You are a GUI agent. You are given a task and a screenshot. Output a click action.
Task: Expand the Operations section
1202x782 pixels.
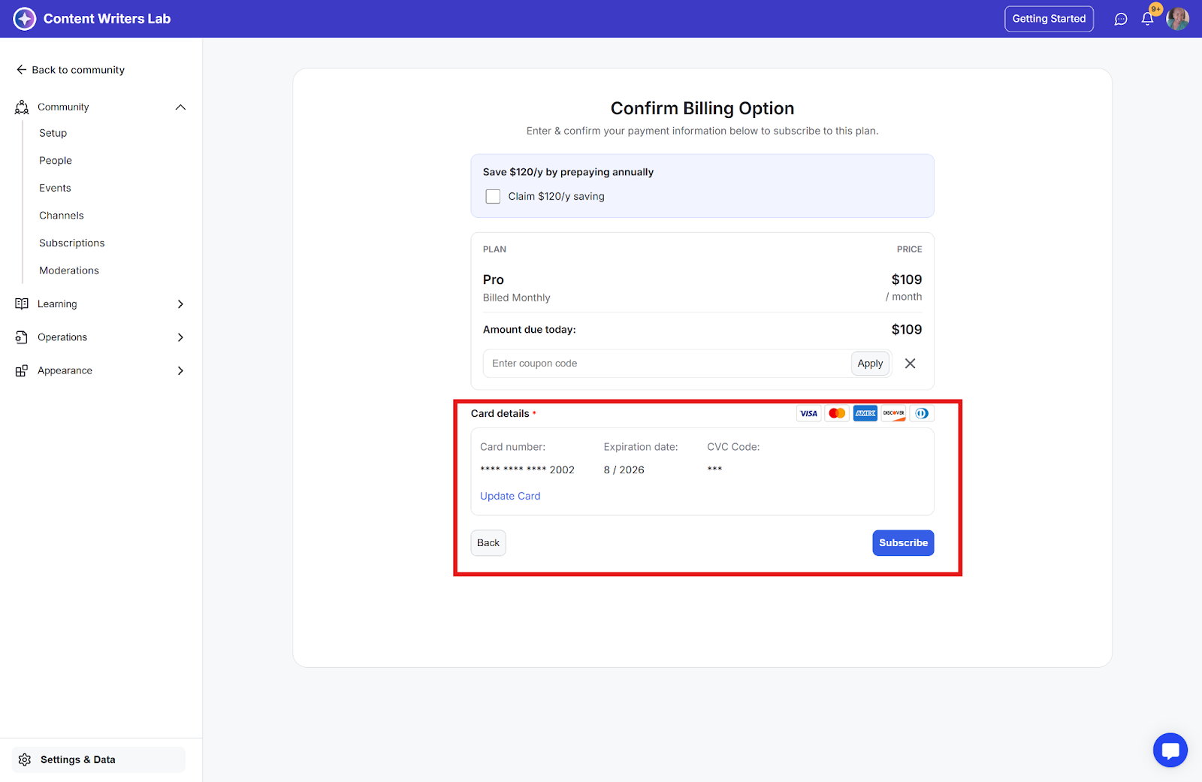pyautogui.click(x=180, y=337)
